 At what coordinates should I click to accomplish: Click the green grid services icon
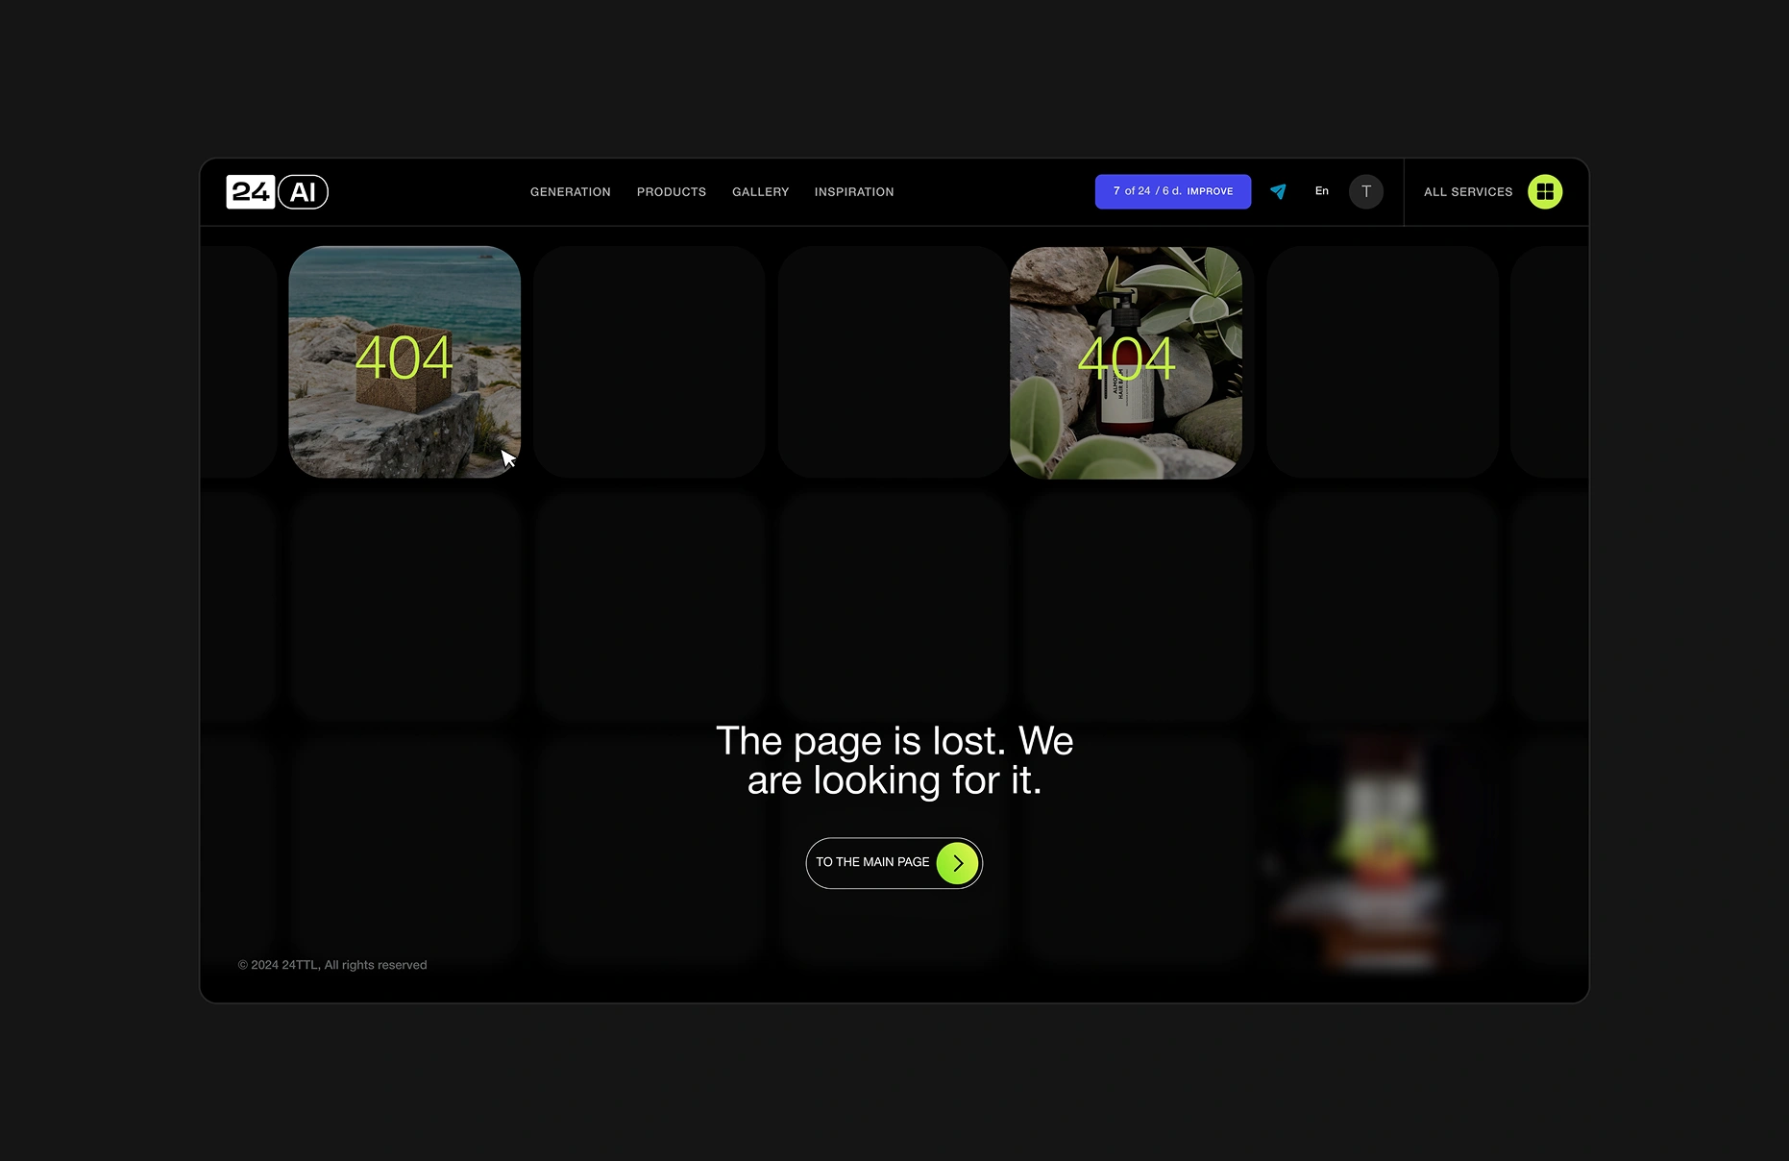1544,192
